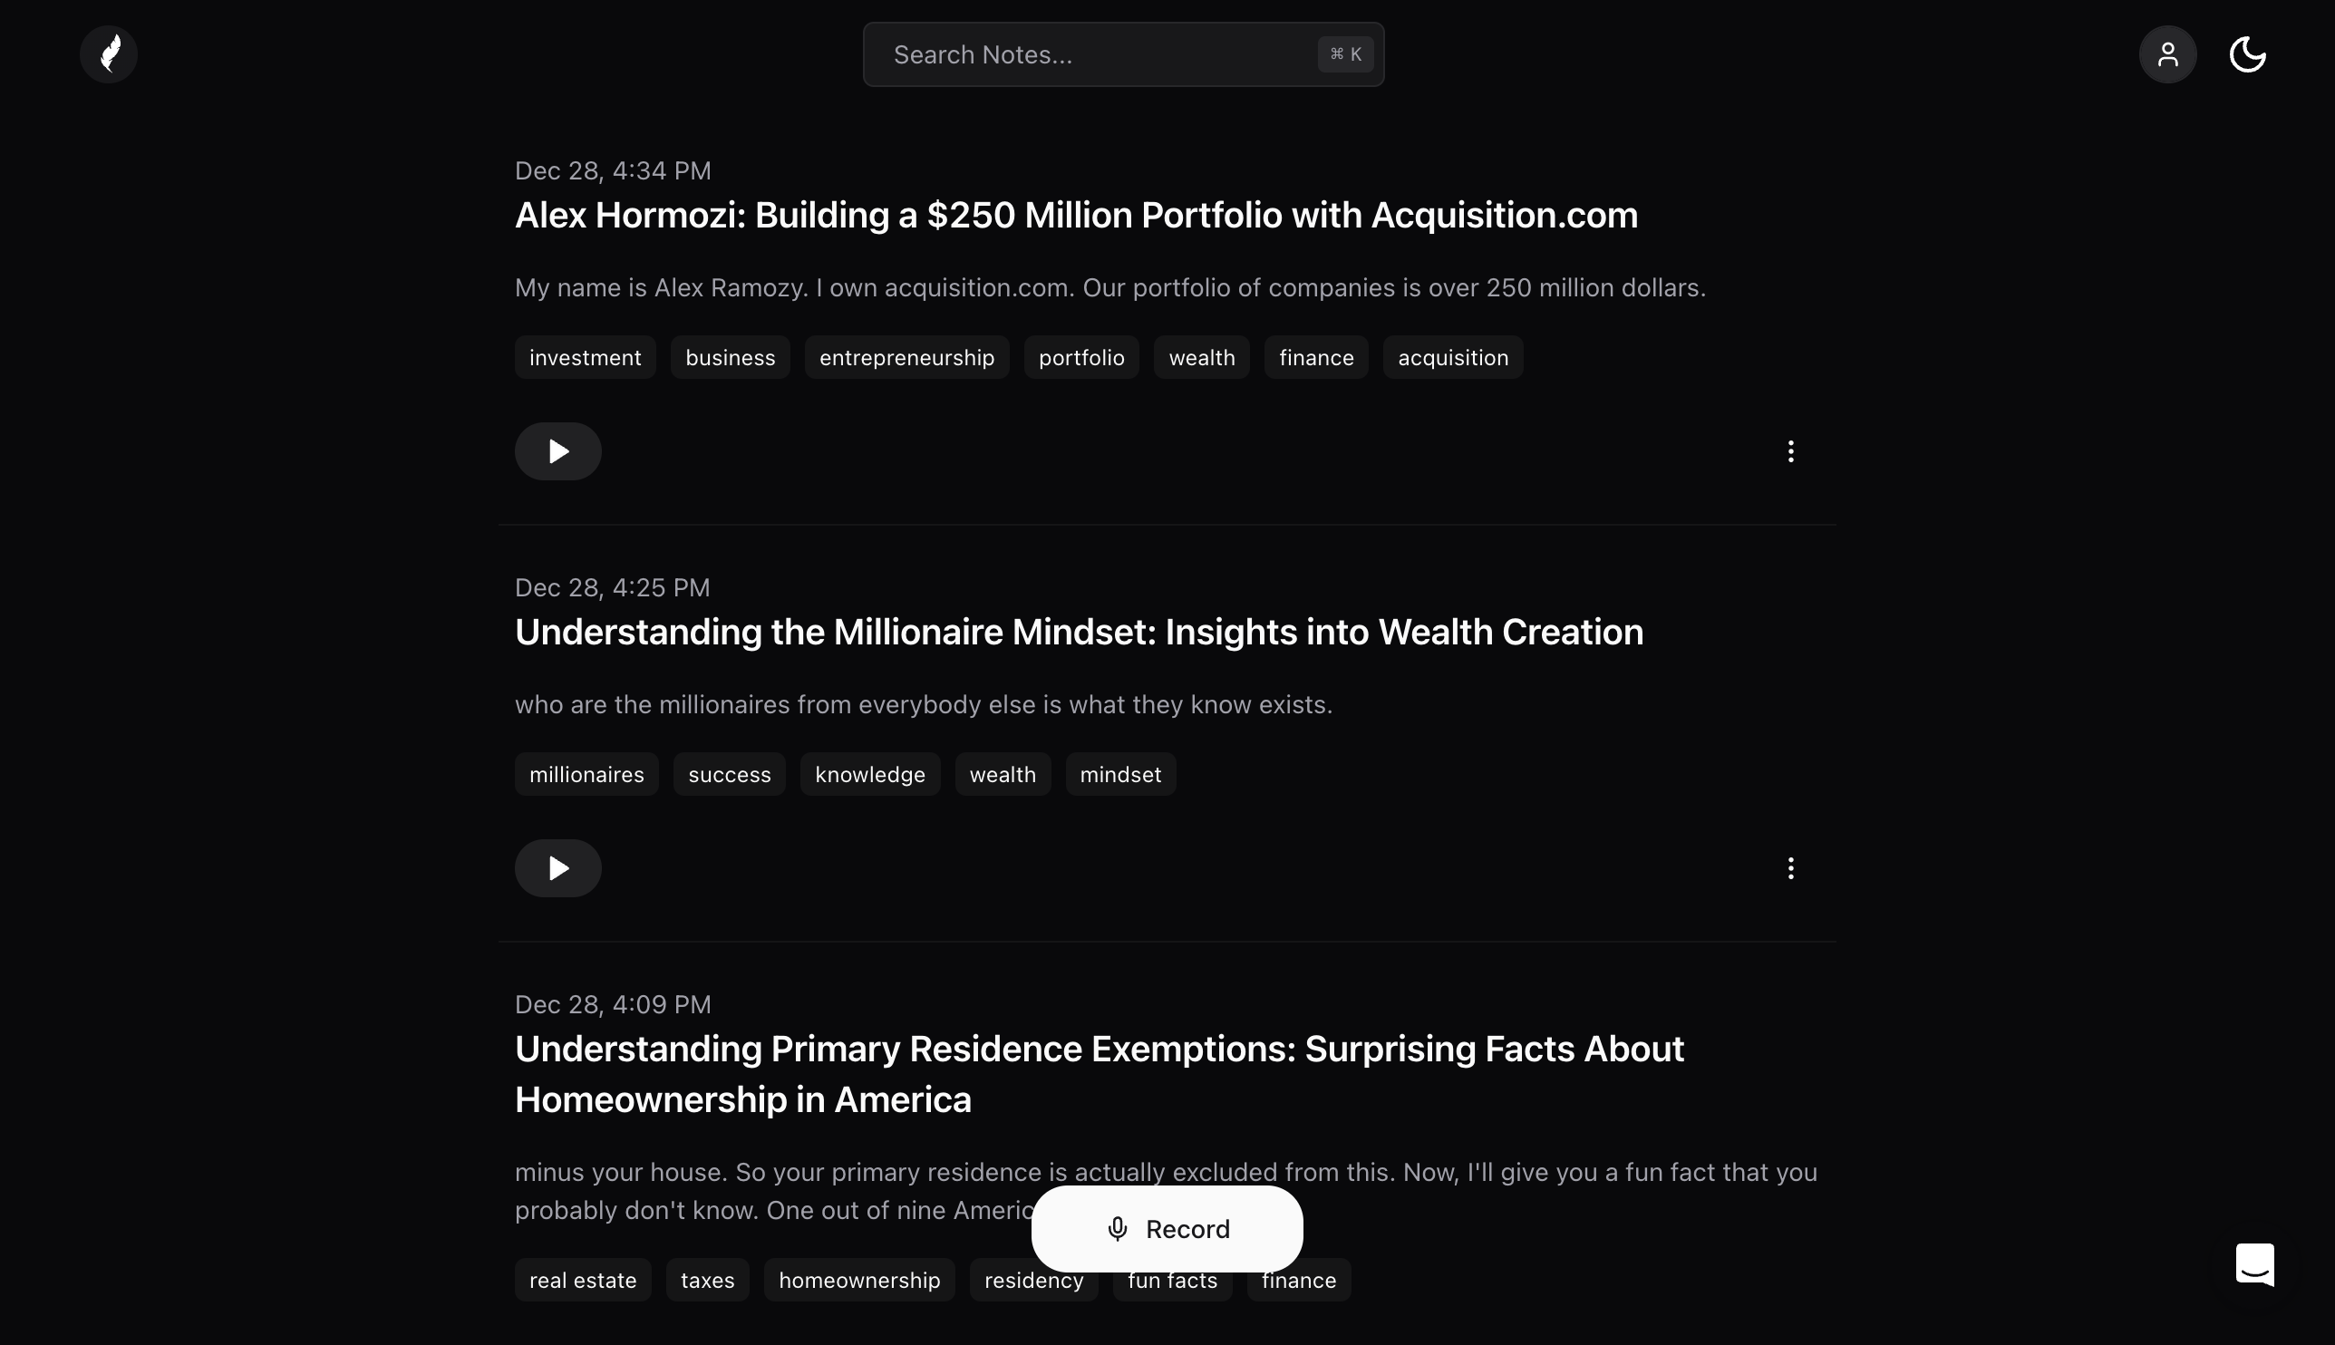This screenshot has height=1345, width=2335.
Task: Open the Alex Hormozi note title
Action: pos(1076,215)
